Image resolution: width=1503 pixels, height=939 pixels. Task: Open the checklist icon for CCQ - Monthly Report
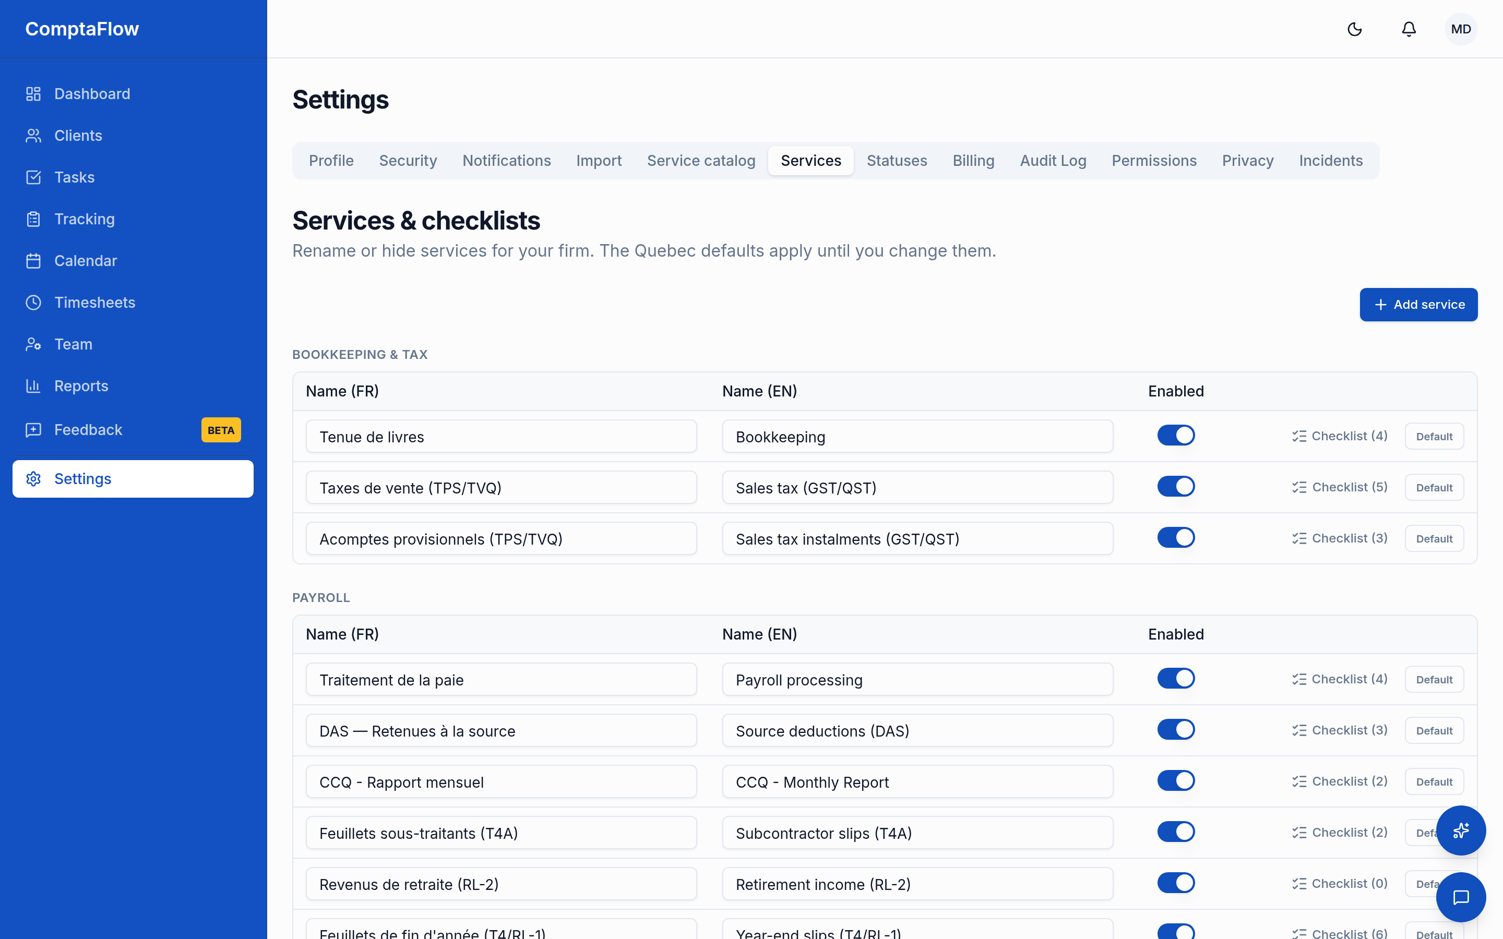(1299, 781)
